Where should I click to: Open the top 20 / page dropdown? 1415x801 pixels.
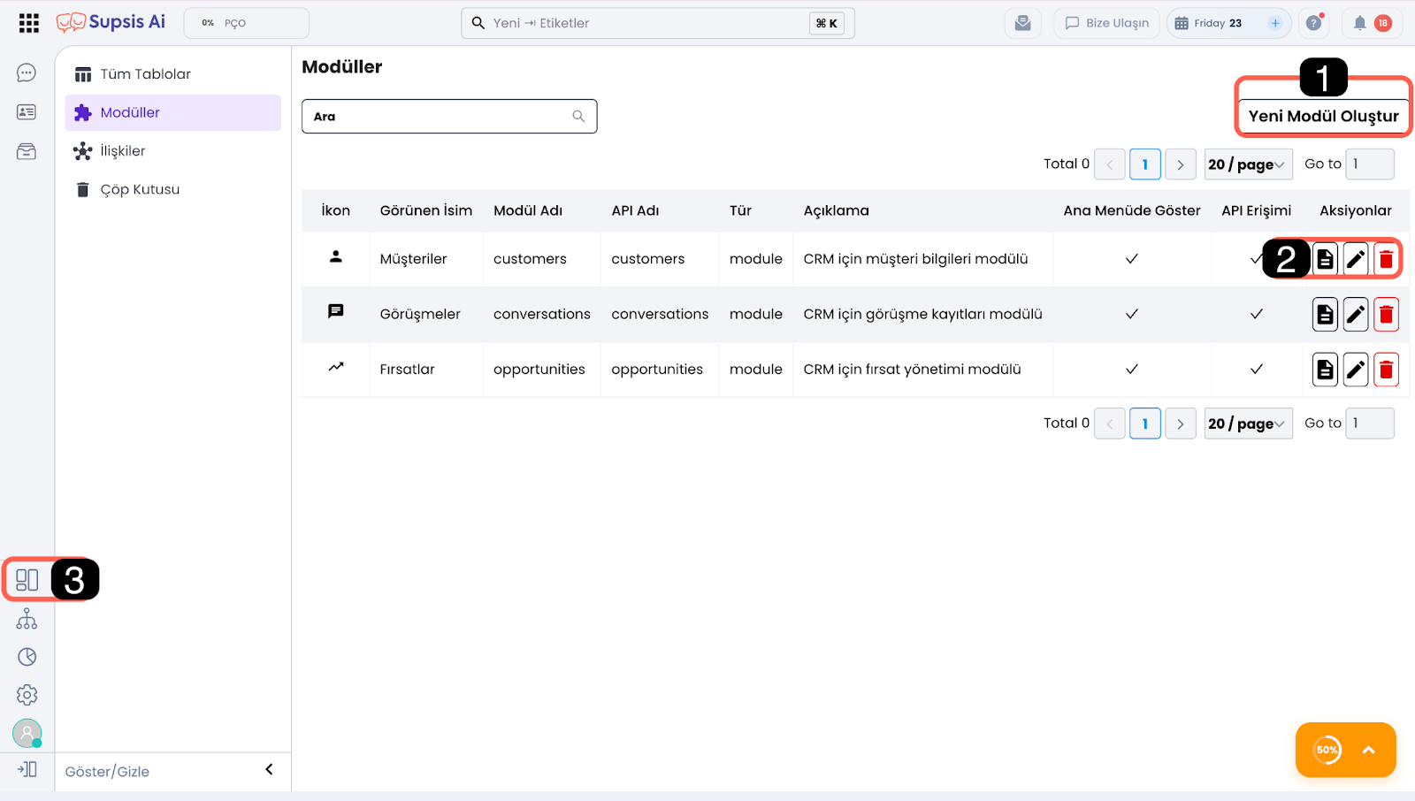click(x=1248, y=164)
